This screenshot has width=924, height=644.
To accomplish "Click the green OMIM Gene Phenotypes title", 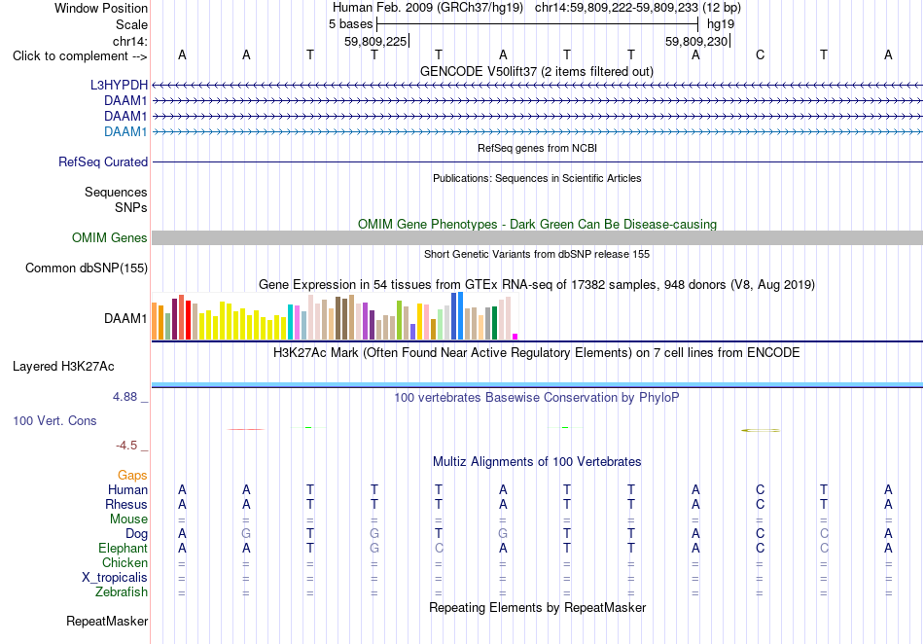I will (537, 224).
